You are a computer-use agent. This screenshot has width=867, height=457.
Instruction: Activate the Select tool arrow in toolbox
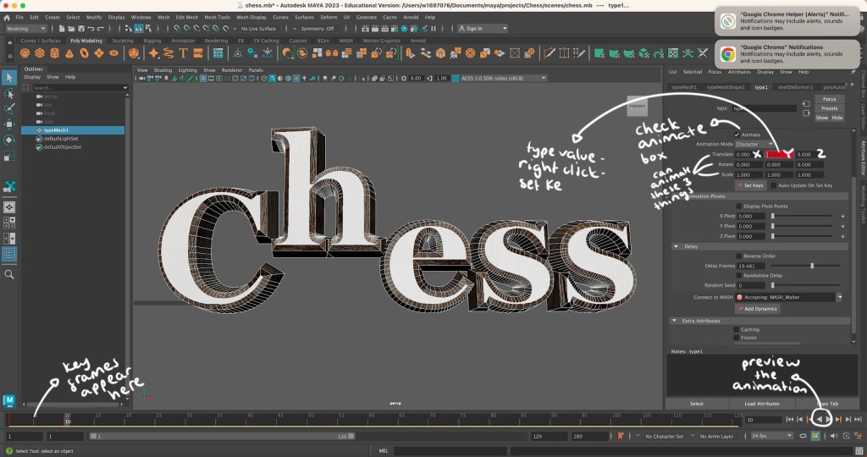(9, 78)
